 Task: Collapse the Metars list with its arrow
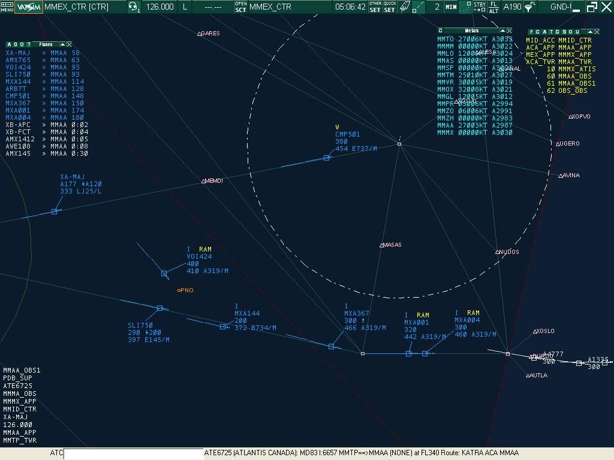pos(502,31)
